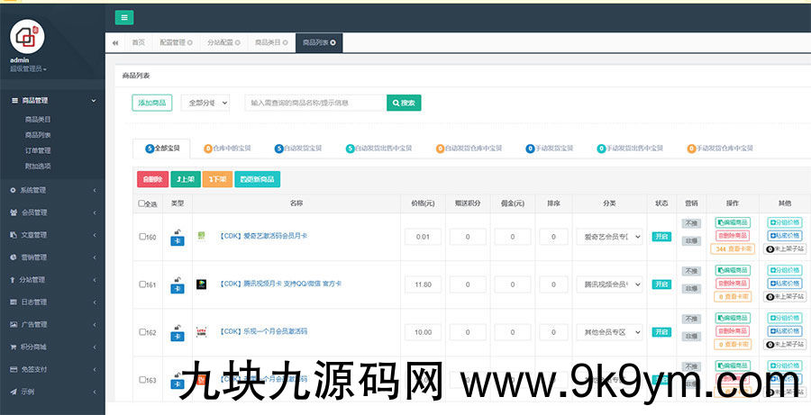
Task: Click the Tencent Video product icon in row 161
Action: click(202, 284)
